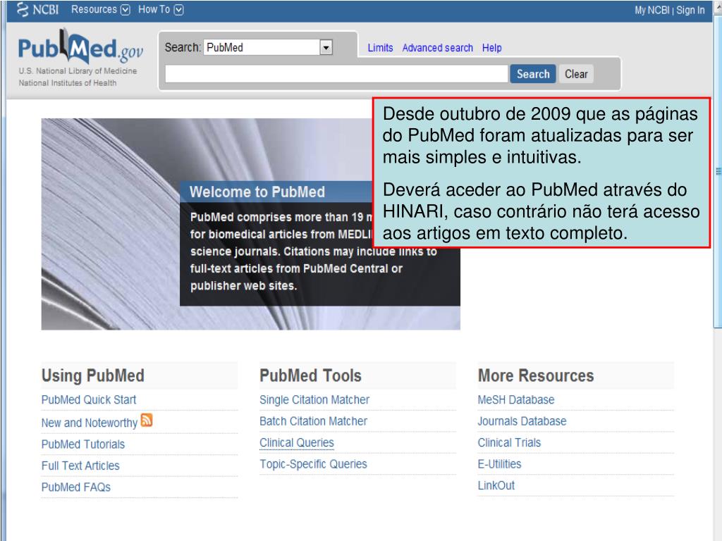Viewport: 722px width, 541px height.
Task: Open PubMed Tutorials
Action: pos(83,444)
